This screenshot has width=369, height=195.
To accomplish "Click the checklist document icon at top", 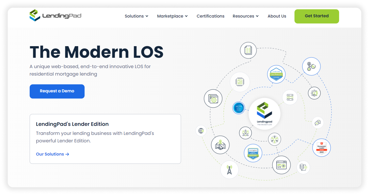I will 248,50.
